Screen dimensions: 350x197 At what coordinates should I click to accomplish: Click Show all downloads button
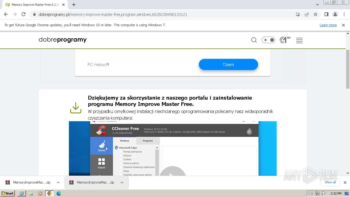coord(330,182)
